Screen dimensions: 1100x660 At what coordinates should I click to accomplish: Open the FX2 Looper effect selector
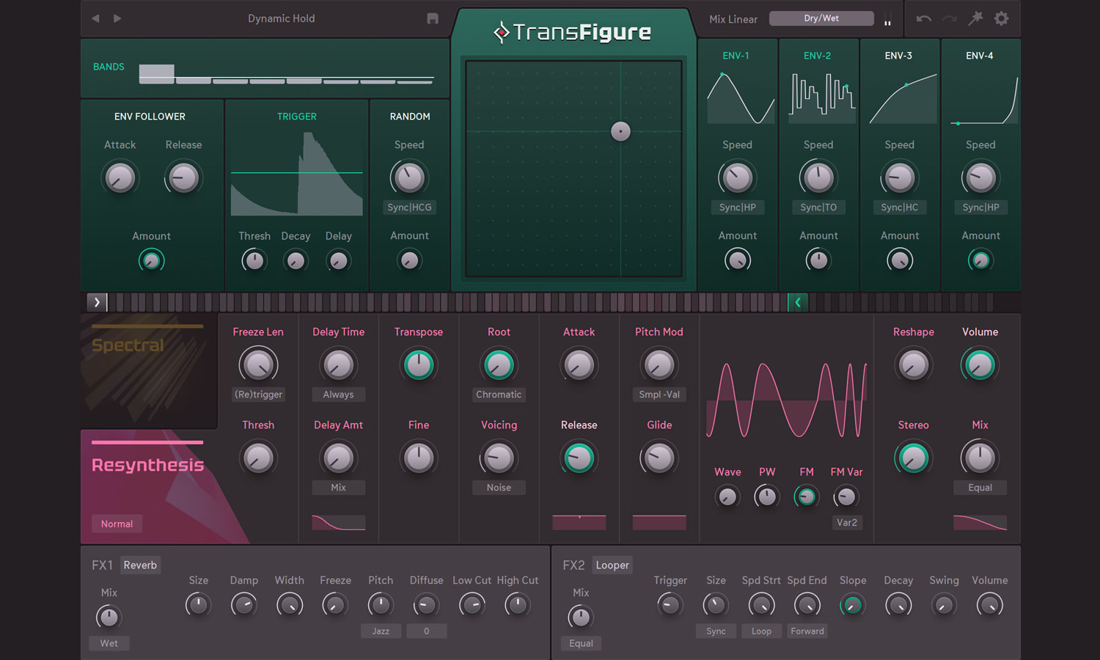click(612, 565)
